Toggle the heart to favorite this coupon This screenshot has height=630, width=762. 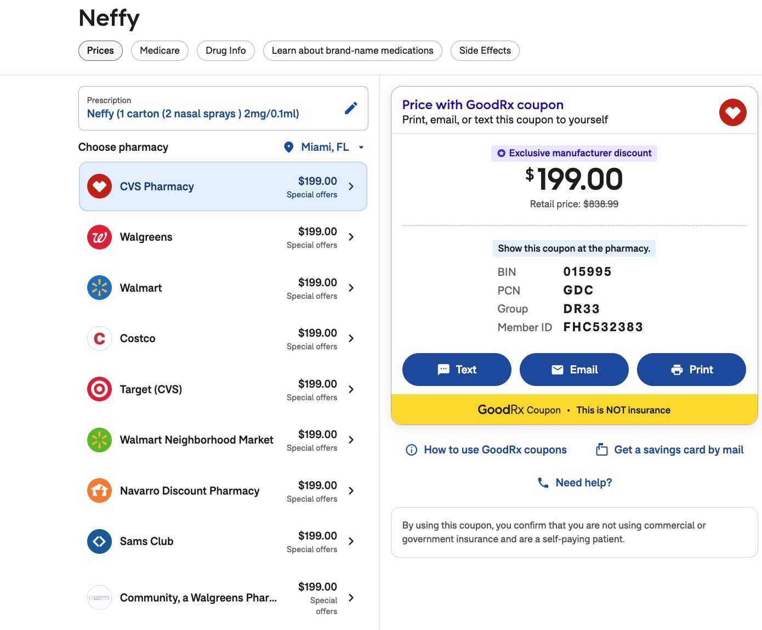[x=733, y=112]
